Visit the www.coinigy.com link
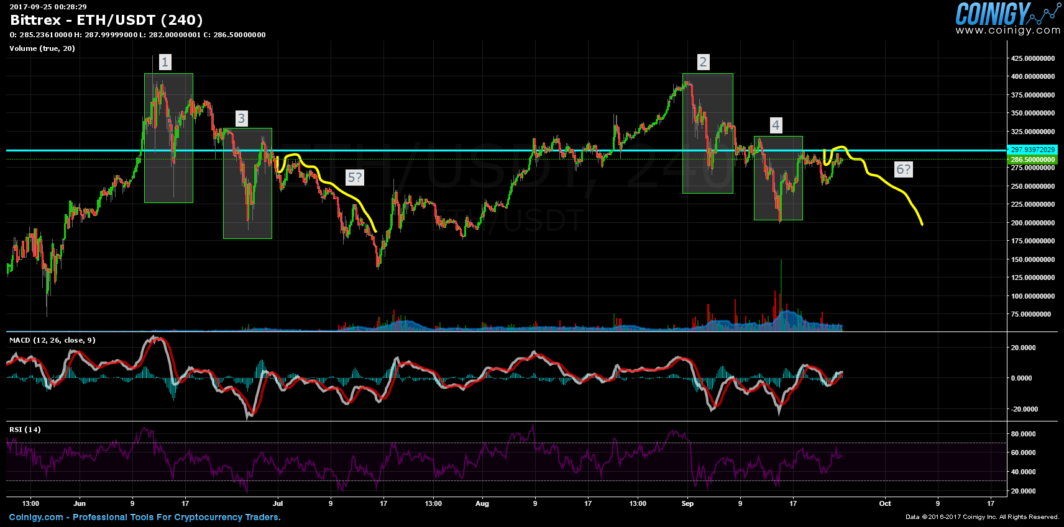The width and height of the screenshot is (1064, 527). click(x=1007, y=30)
